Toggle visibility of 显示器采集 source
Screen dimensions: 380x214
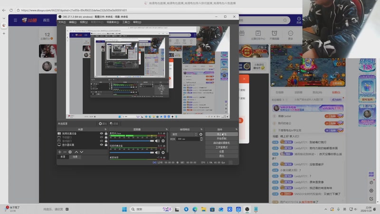coord(102,145)
